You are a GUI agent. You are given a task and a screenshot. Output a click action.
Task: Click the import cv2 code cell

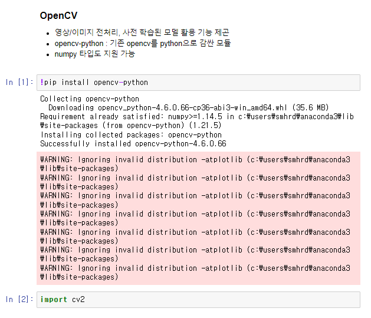[x=198, y=300]
